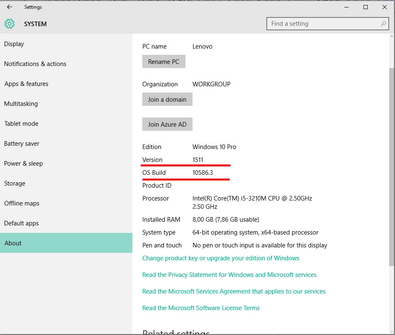Click the OS Build value 10586.3
The width and height of the screenshot is (395, 335).
[202, 173]
